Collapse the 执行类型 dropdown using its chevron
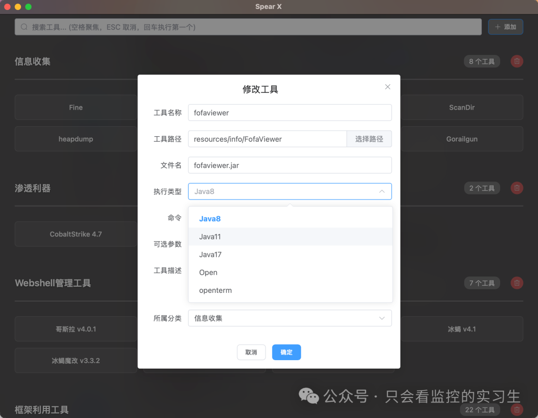The image size is (538, 418). (382, 191)
